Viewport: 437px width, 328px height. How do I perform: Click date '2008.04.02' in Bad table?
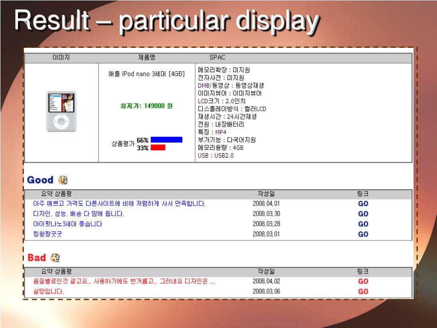[266, 281]
